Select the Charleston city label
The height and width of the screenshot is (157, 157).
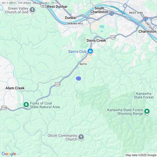click(x=147, y=31)
